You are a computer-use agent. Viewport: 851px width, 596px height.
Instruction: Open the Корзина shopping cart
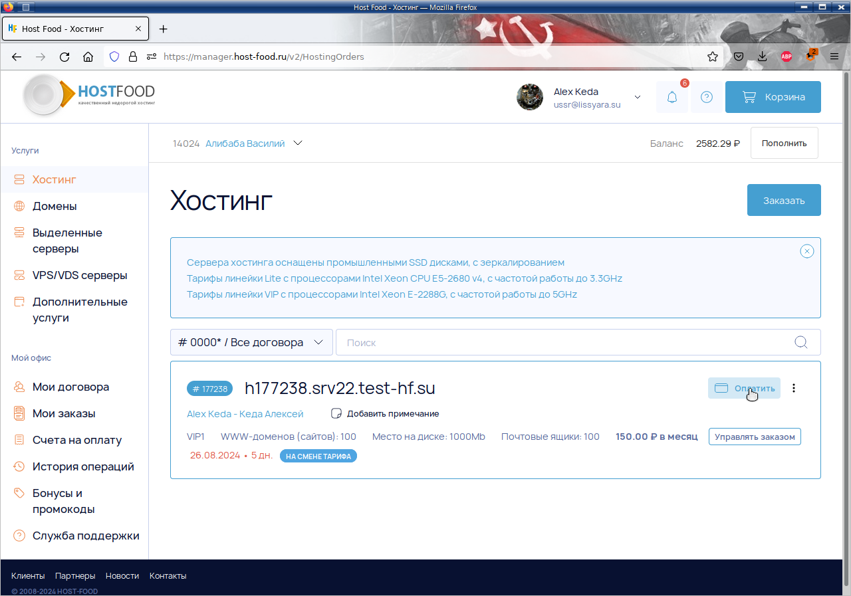tap(773, 97)
